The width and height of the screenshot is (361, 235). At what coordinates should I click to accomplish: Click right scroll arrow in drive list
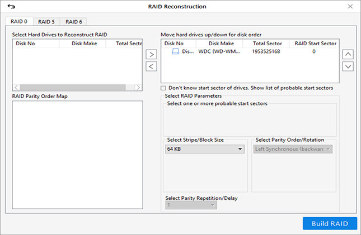pos(138,87)
